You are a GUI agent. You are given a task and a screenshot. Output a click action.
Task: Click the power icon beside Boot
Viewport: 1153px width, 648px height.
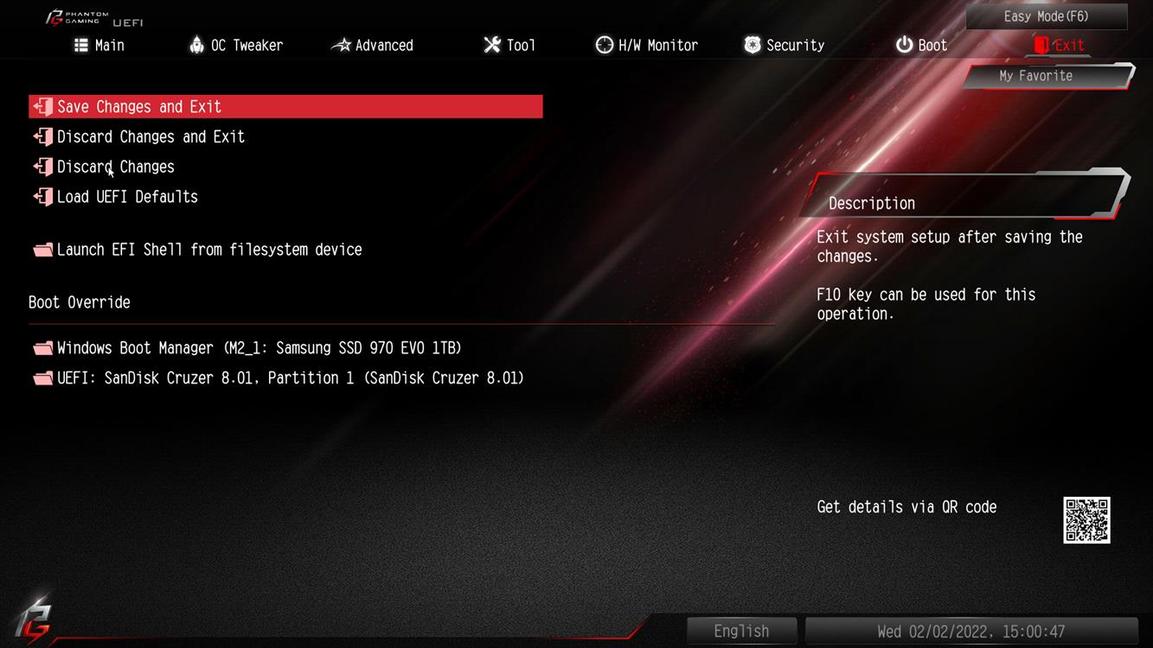click(904, 45)
